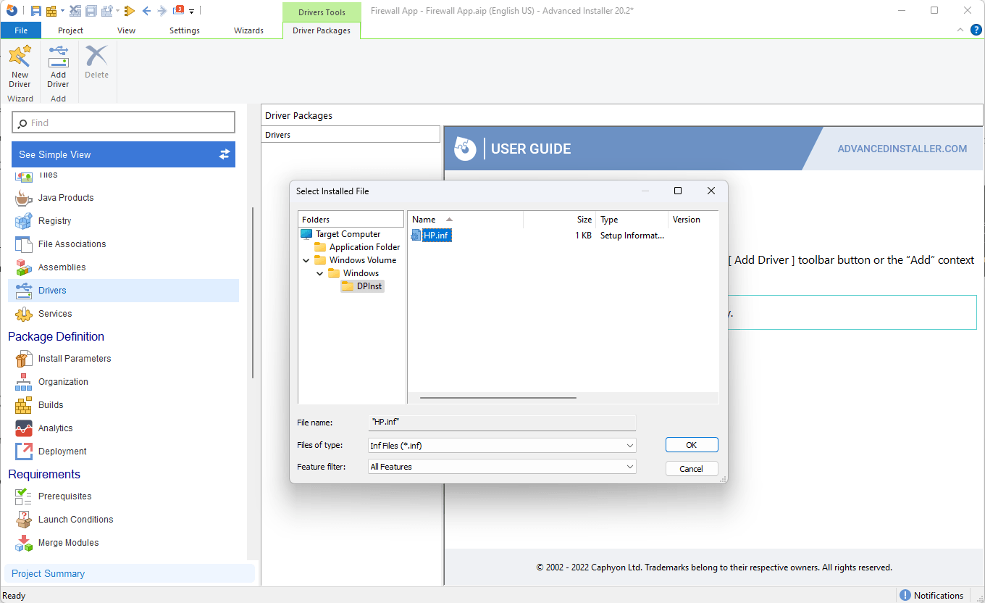Switch to the View ribbon tab

pyautogui.click(x=127, y=30)
